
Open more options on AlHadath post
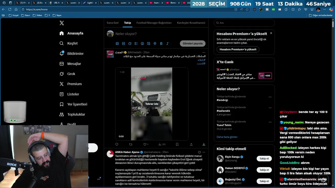204,52
